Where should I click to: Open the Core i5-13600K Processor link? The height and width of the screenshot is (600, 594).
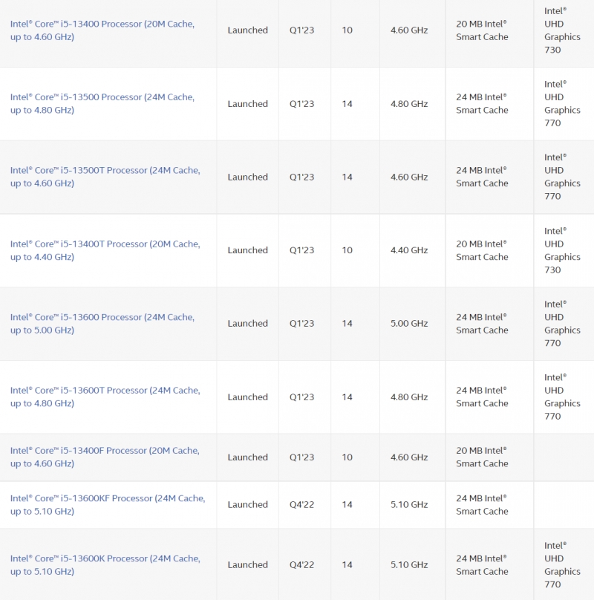[x=105, y=565]
